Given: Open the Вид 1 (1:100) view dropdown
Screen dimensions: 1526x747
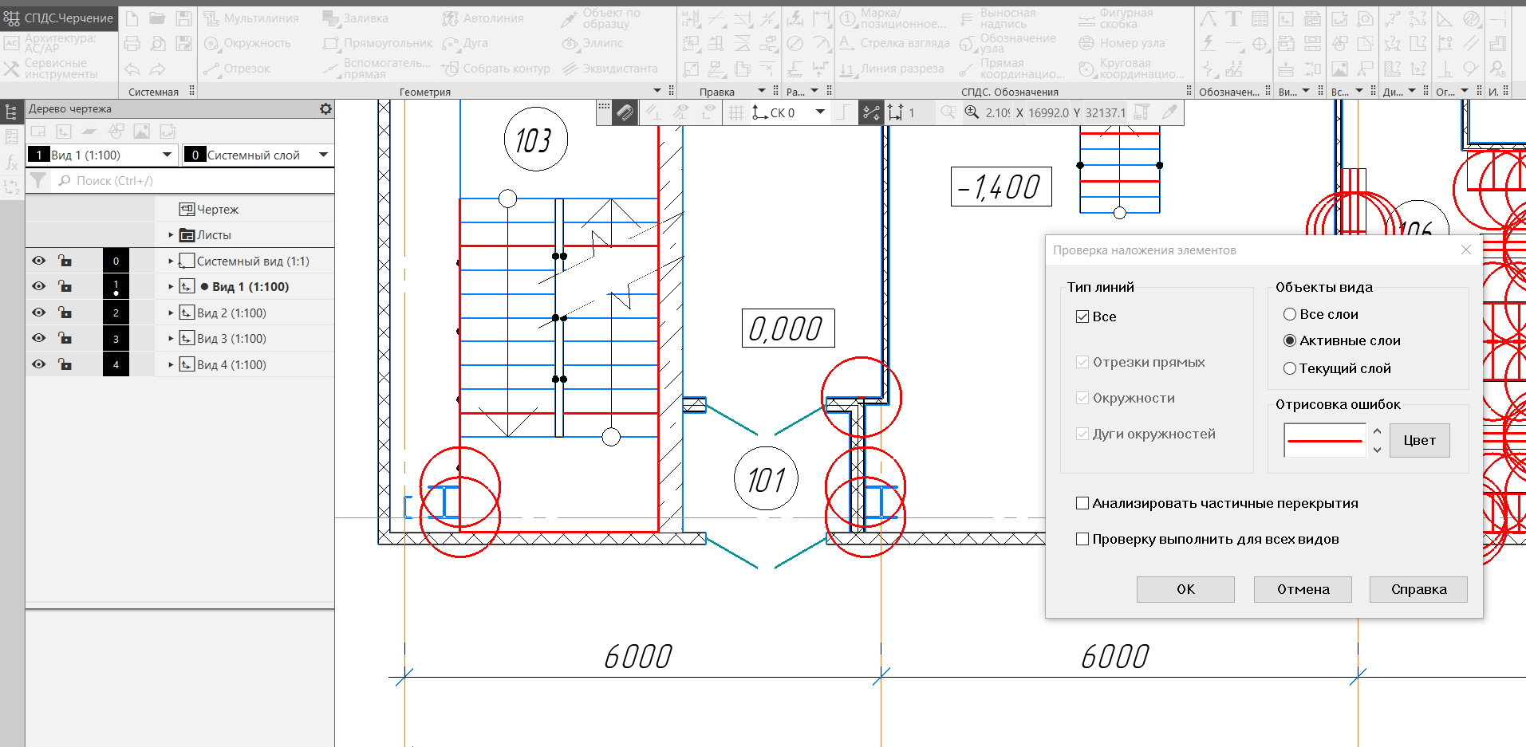Looking at the screenshot, I should (x=167, y=155).
